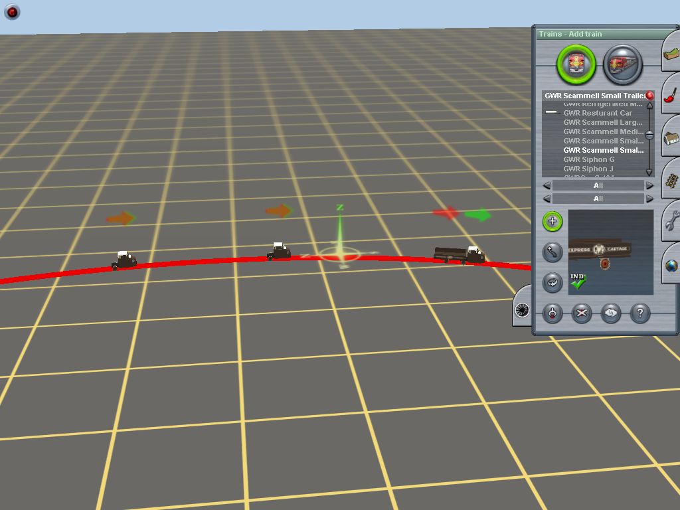This screenshot has height=510, width=680.
Task: Choose the Rotate train tool
Action: (552, 282)
